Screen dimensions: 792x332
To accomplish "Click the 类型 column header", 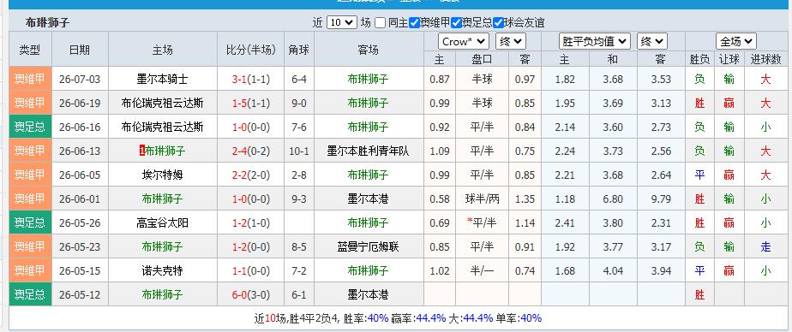I will coord(30,50).
